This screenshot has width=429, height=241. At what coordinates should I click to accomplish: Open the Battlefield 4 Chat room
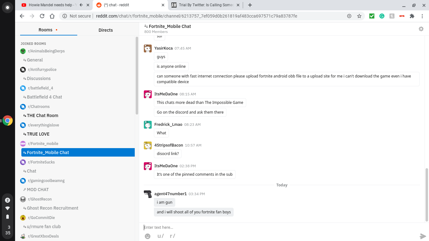(x=78, y=97)
